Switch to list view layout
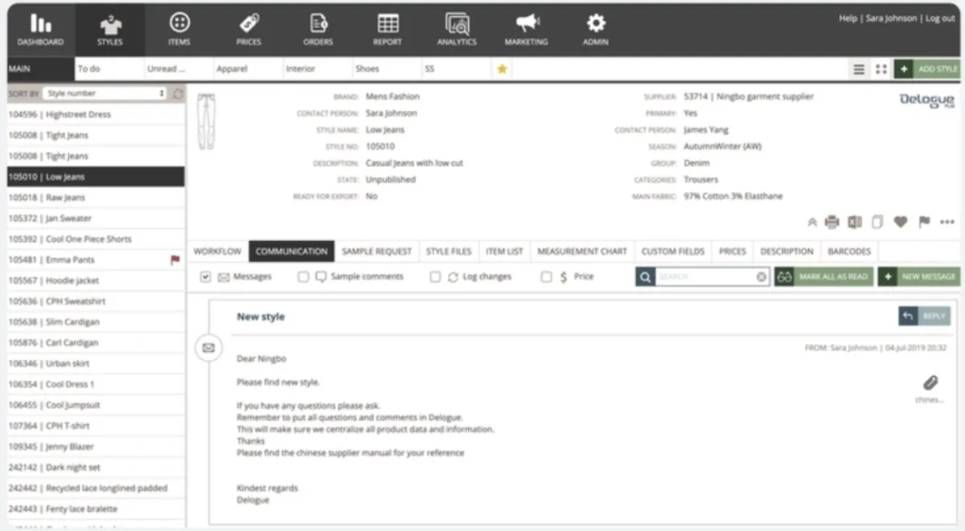The width and height of the screenshot is (965, 531). pos(859,69)
